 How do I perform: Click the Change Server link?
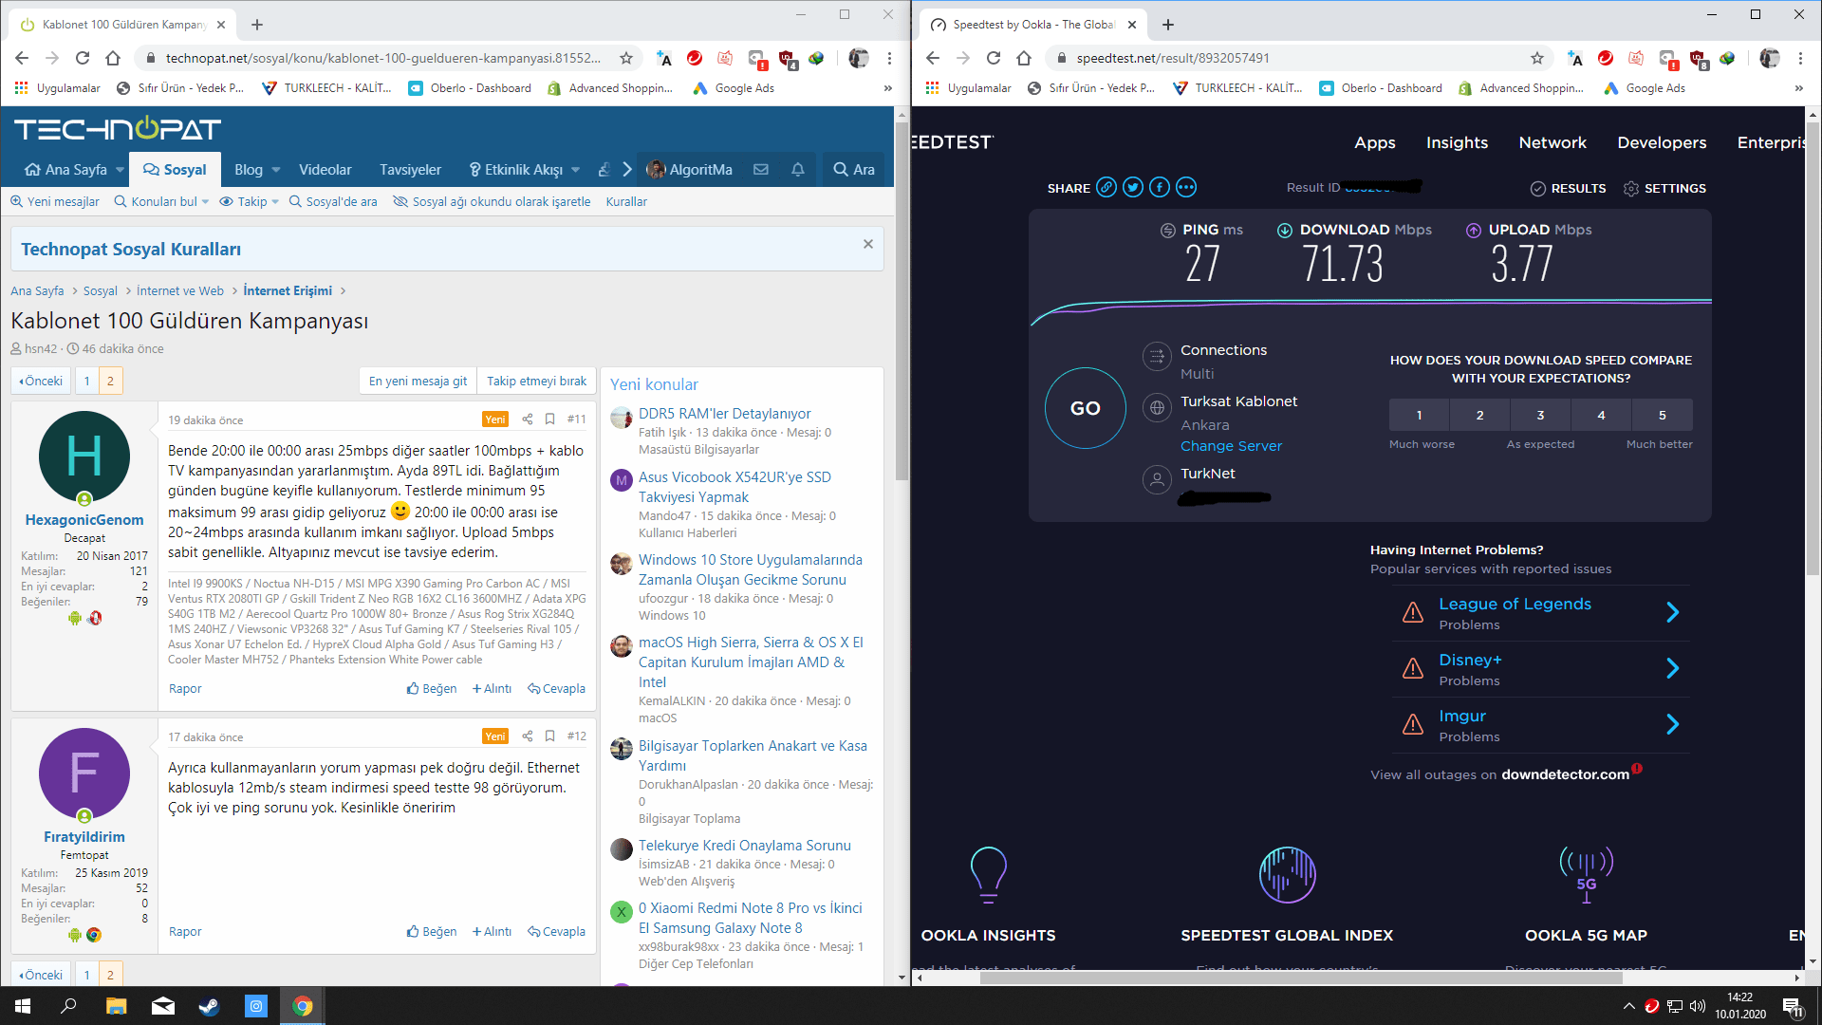[1231, 446]
